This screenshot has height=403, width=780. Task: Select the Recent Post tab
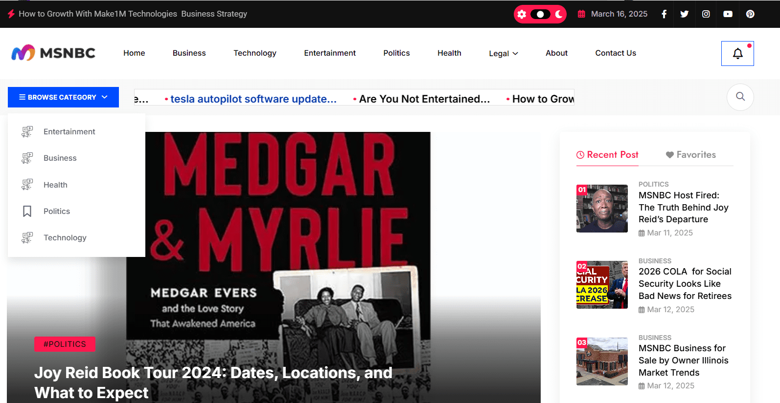coord(607,155)
